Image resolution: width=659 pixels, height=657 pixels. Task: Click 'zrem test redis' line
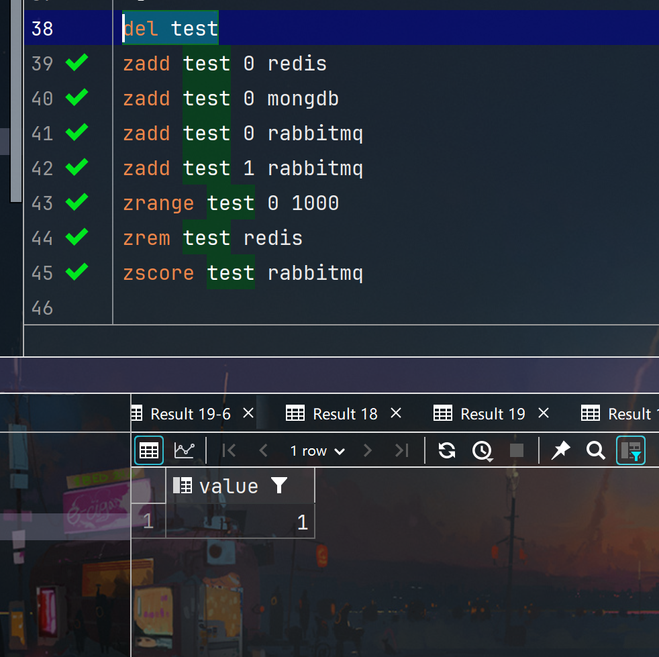(x=213, y=238)
